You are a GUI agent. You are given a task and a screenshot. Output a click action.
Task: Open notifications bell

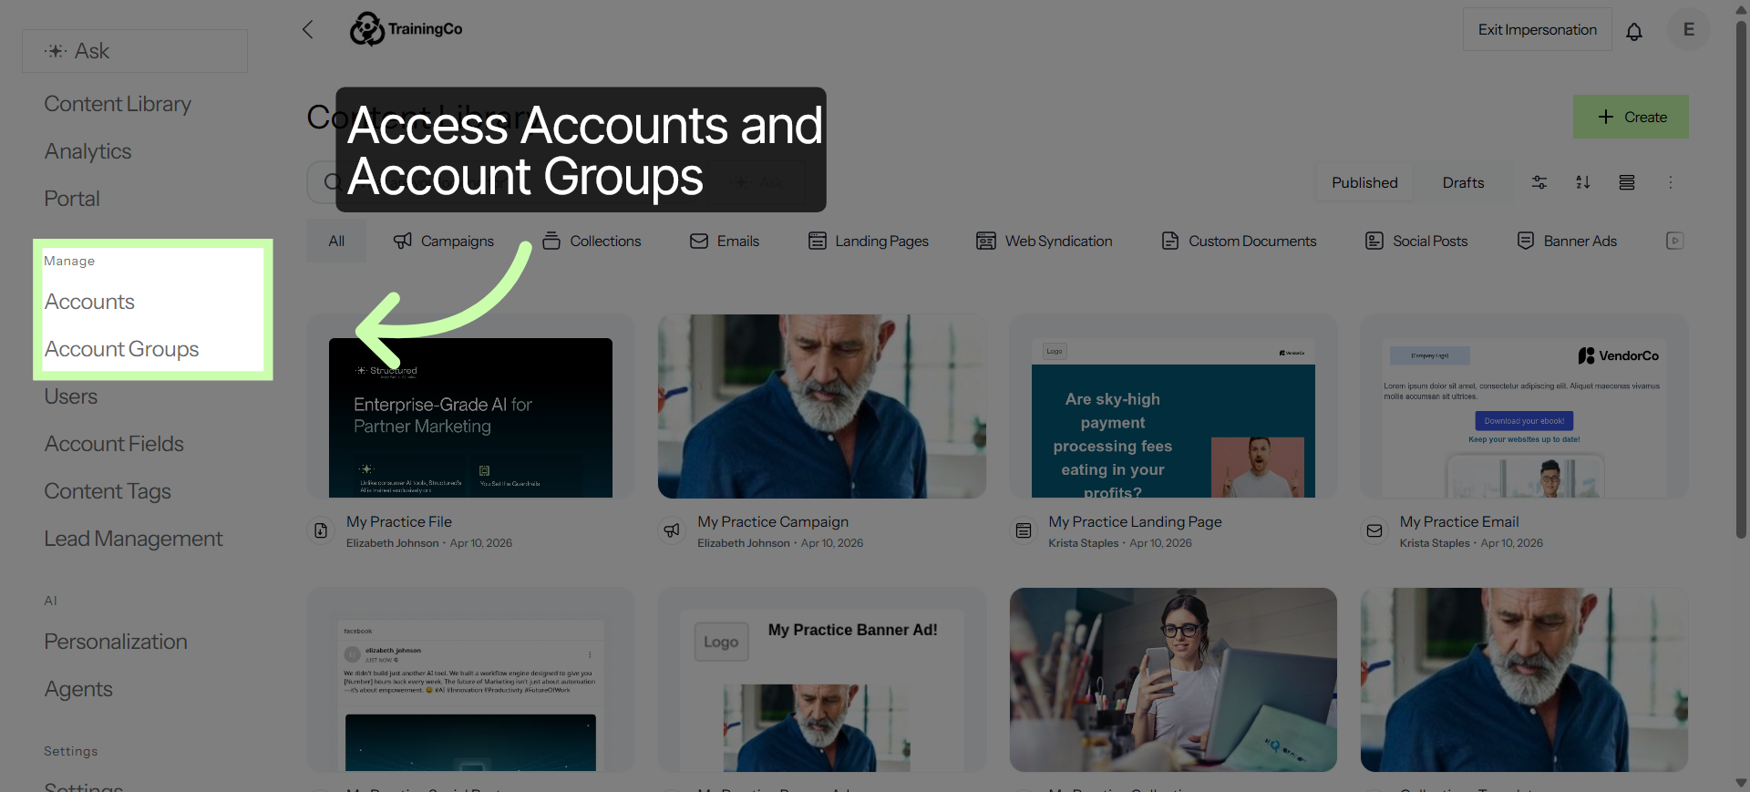pyautogui.click(x=1634, y=31)
